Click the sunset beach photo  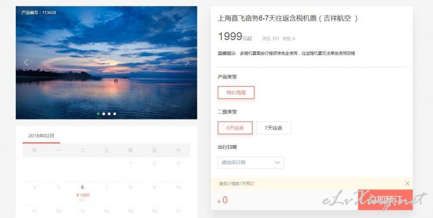pyautogui.click(x=106, y=63)
